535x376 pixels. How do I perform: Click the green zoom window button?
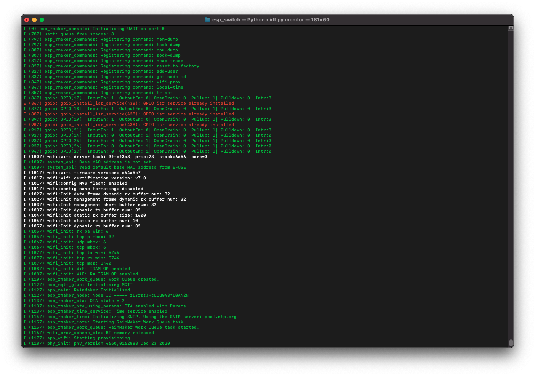42,20
